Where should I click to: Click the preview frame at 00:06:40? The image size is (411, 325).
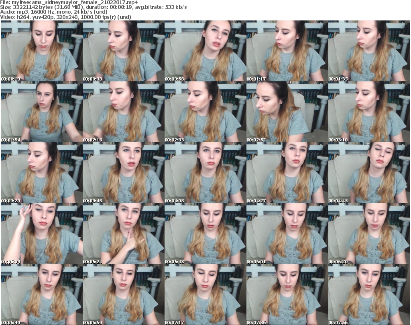coord(41,295)
